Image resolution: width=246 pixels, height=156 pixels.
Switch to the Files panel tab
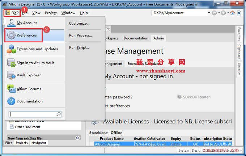[x=9, y=143]
